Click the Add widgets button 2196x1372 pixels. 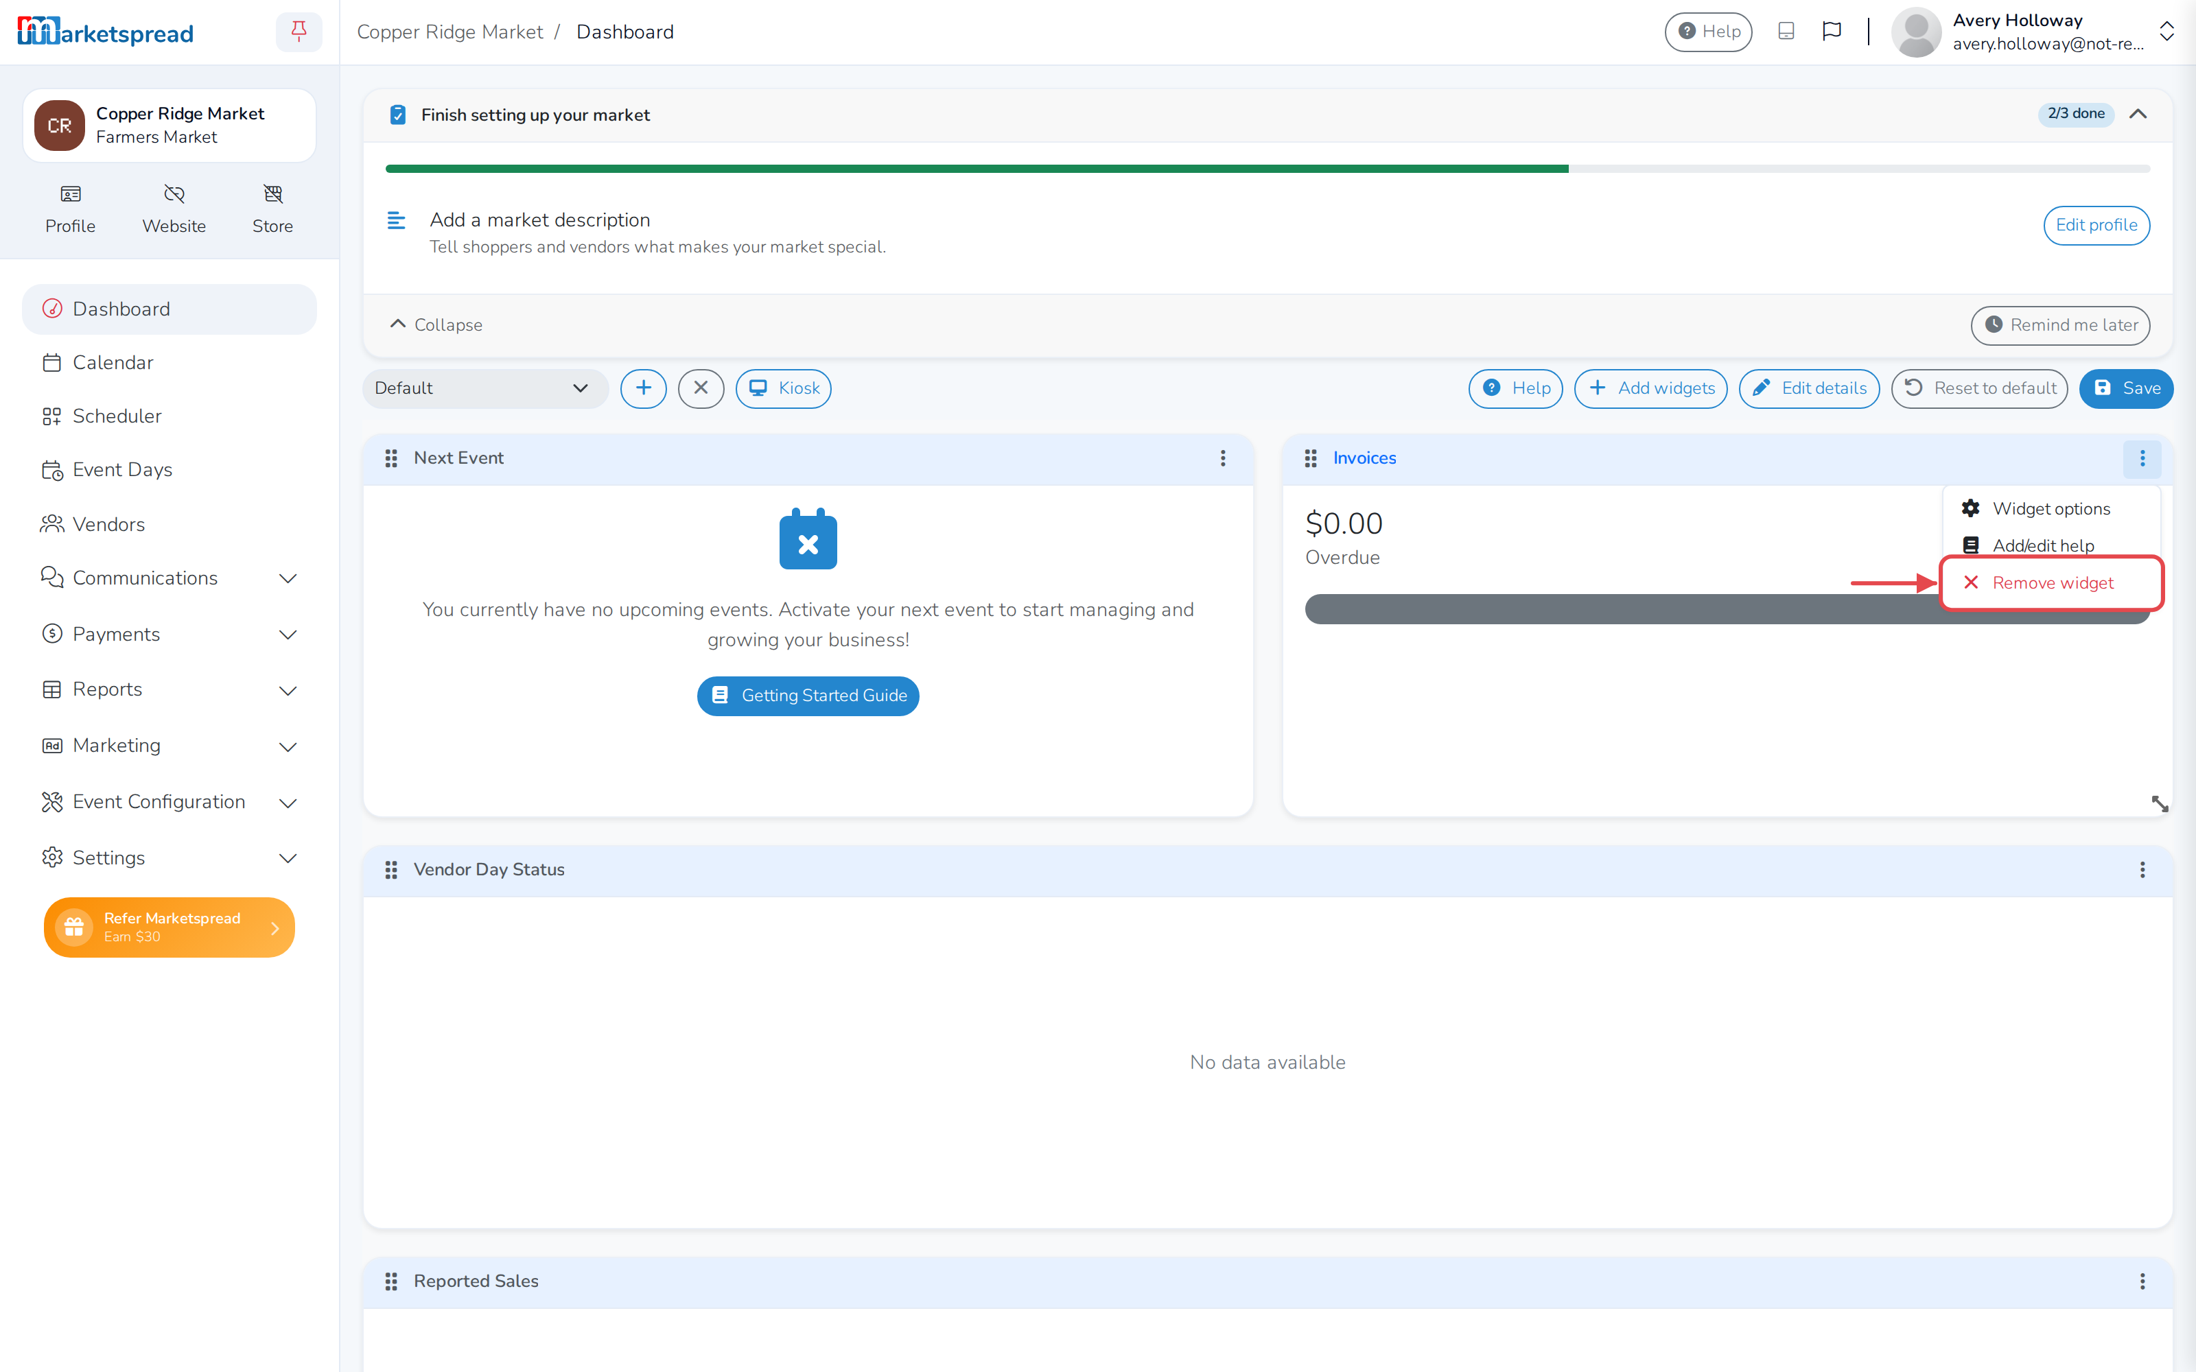1650,388
